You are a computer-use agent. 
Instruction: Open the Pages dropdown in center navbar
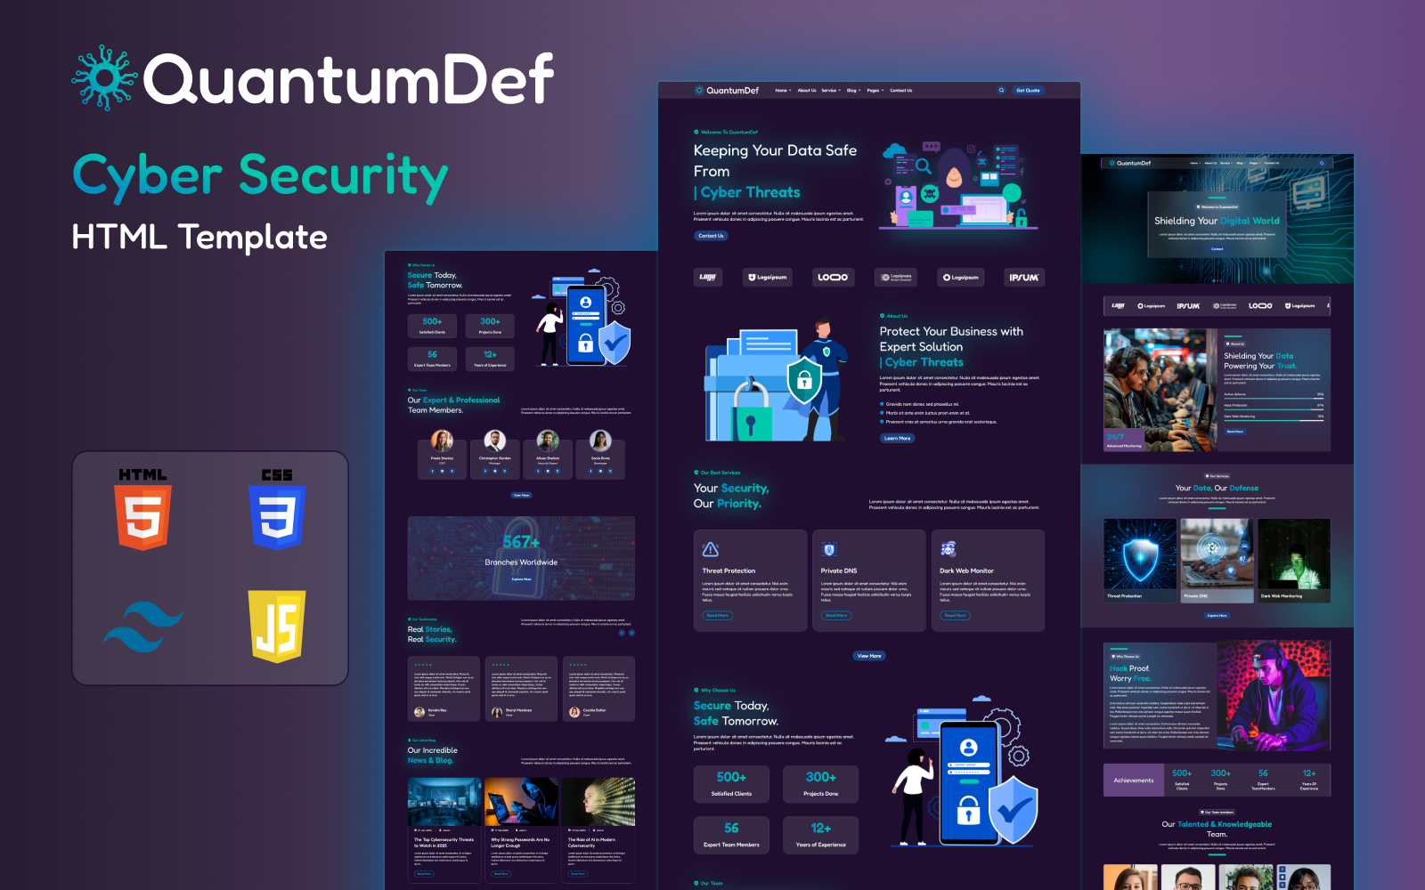(x=875, y=90)
